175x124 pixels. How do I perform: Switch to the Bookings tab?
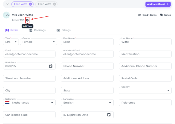(37, 30)
